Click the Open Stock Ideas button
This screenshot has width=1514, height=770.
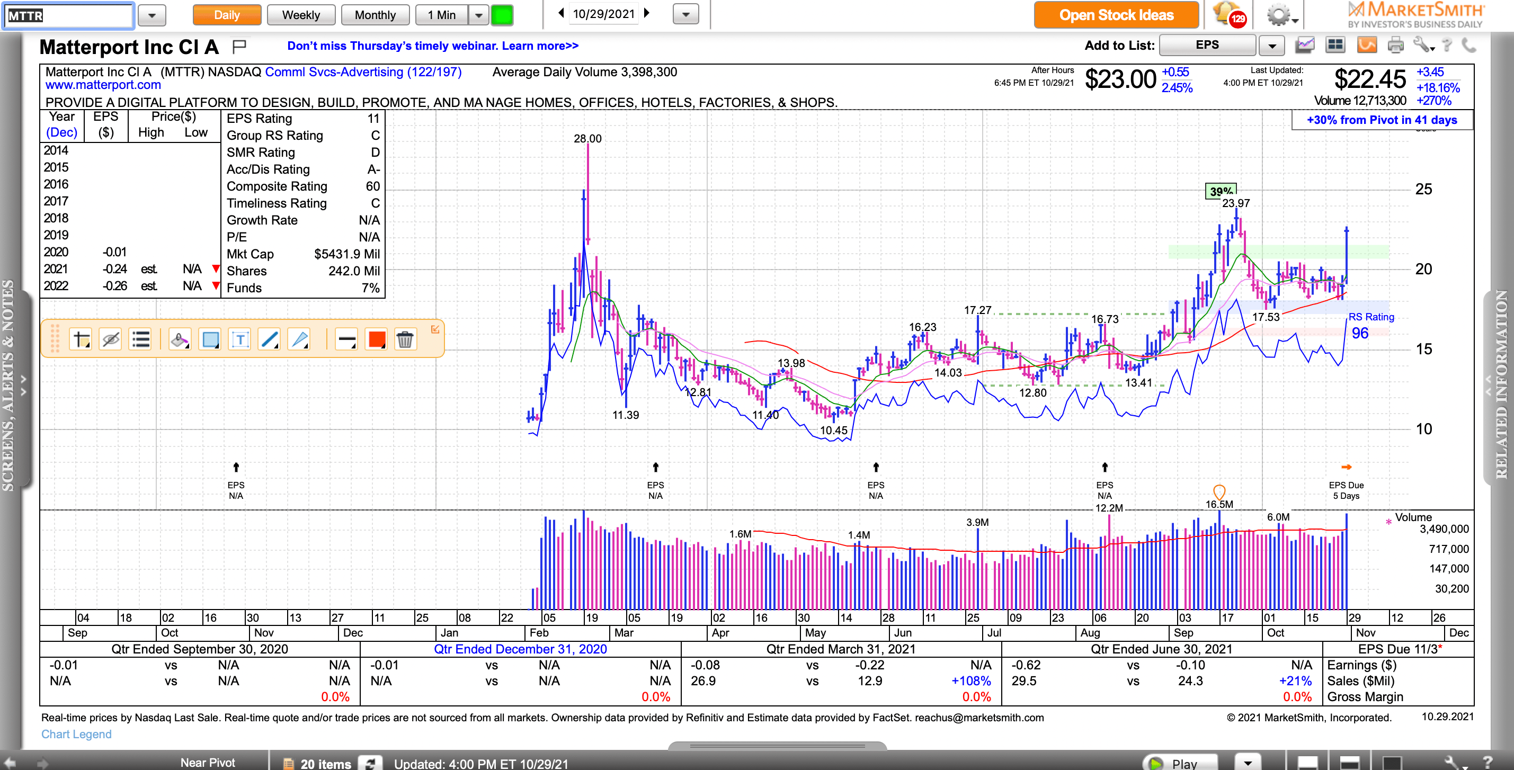click(1116, 15)
